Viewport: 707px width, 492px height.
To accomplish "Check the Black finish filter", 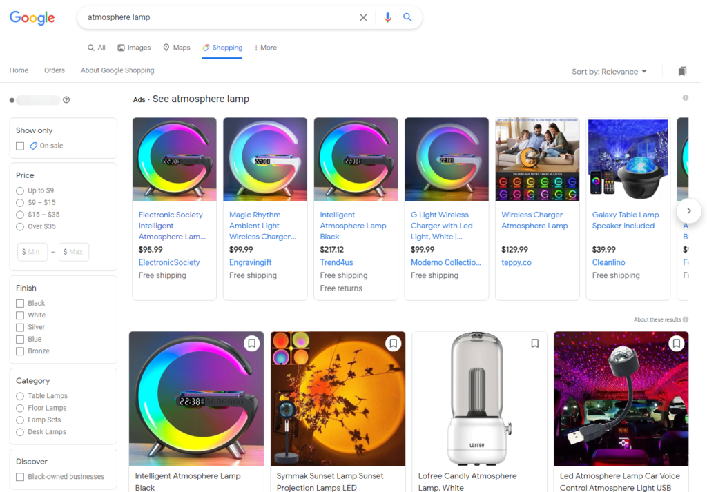I will click(20, 303).
